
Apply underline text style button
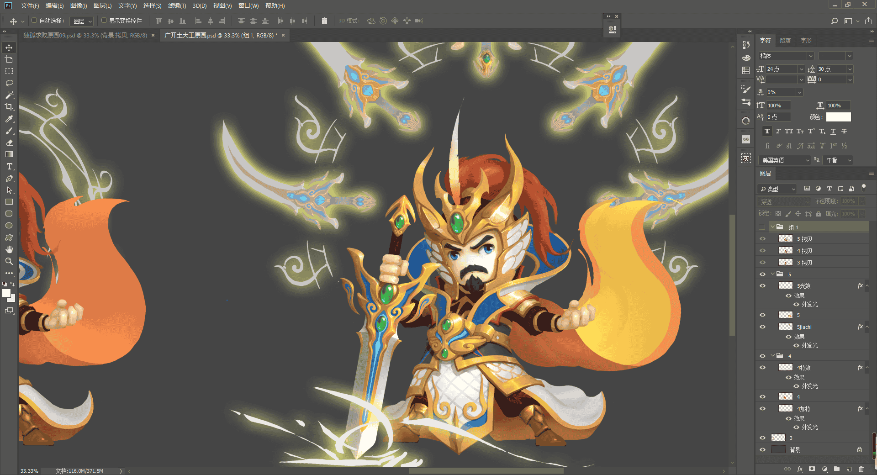coord(833,131)
